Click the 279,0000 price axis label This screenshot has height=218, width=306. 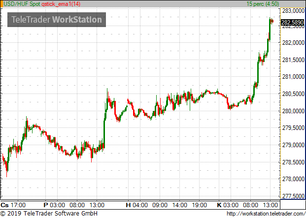tap(293, 145)
